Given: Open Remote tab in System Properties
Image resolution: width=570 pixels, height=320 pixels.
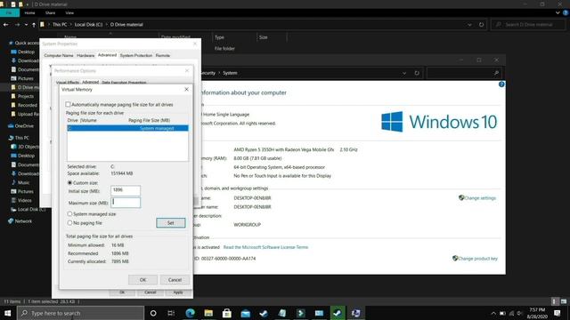Looking at the screenshot, I should coord(162,55).
